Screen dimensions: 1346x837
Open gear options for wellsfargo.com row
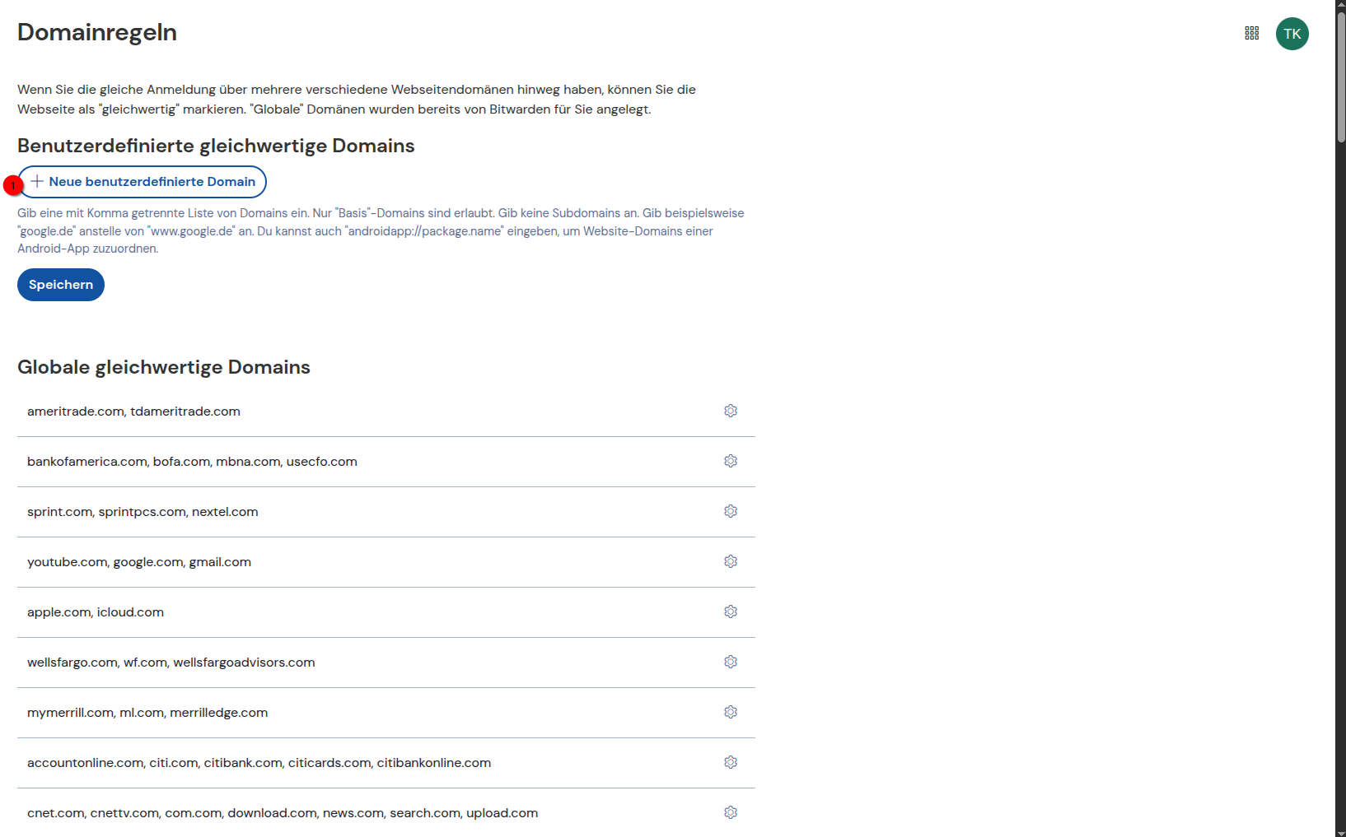click(731, 662)
